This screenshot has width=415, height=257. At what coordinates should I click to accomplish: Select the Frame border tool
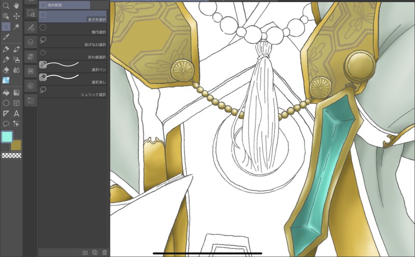click(x=17, y=103)
